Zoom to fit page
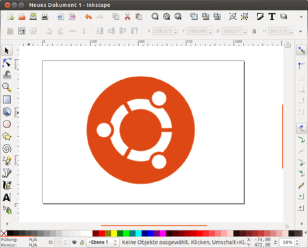The height and width of the screenshot is (248, 308). (x=178, y=16)
